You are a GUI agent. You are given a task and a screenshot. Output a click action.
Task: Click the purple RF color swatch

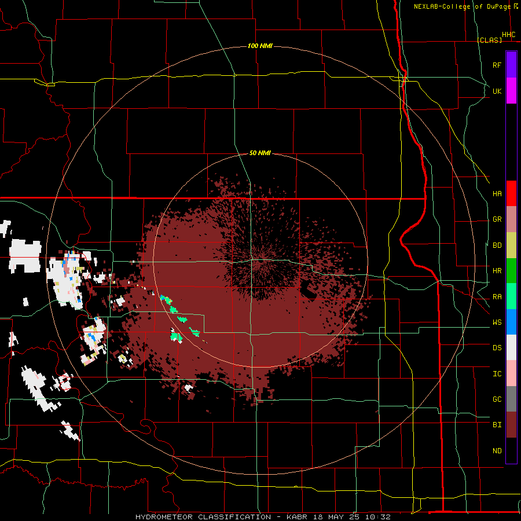coord(511,65)
